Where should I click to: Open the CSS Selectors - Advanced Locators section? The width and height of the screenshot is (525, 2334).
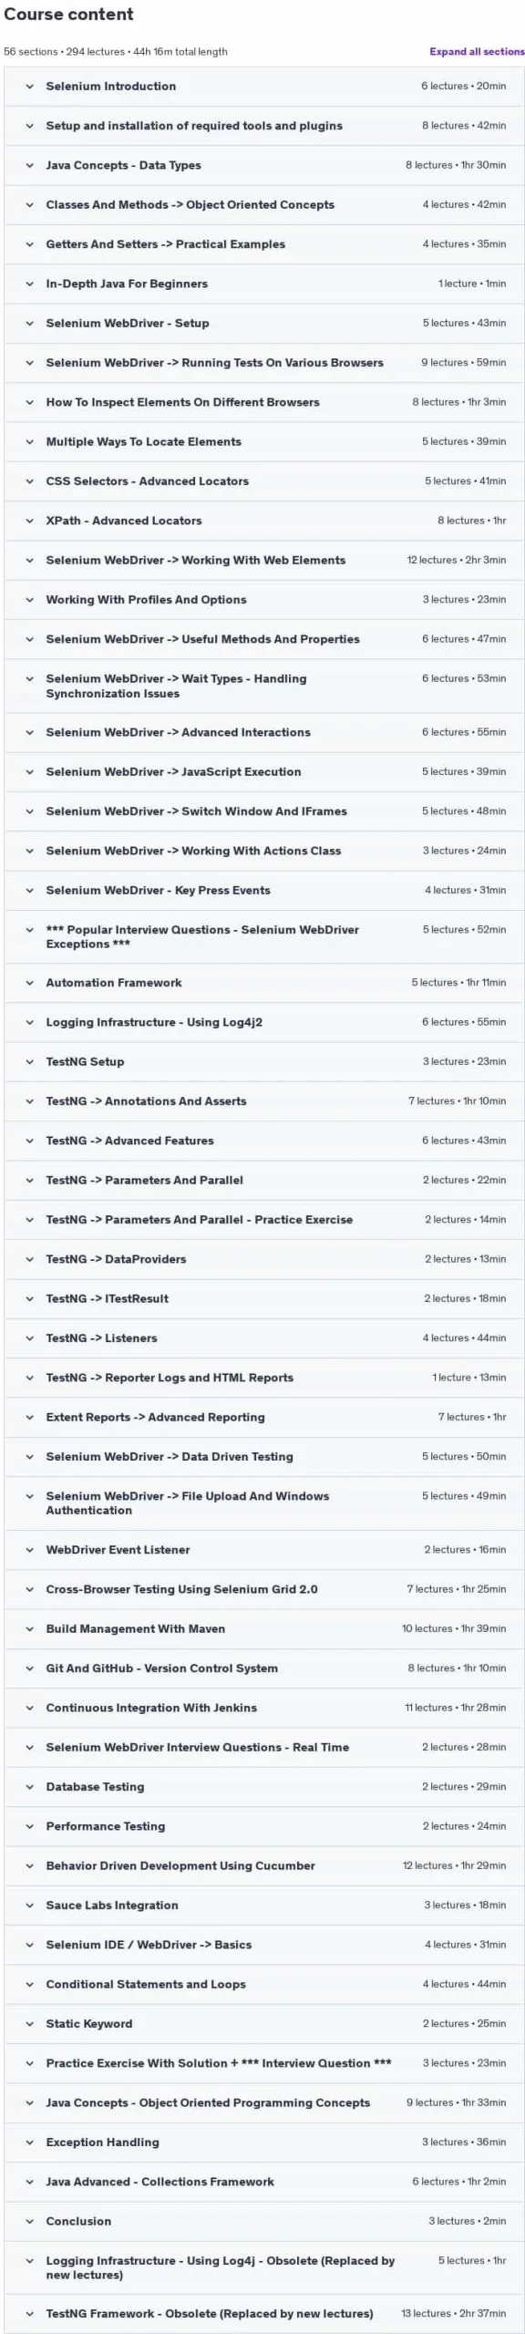coord(264,481)
